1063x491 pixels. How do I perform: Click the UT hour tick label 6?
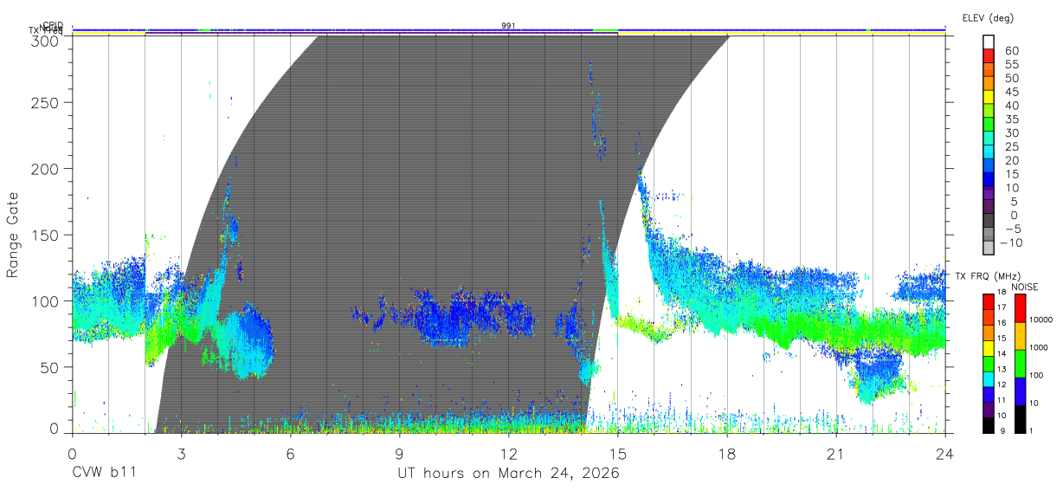[x=290, y=453]
